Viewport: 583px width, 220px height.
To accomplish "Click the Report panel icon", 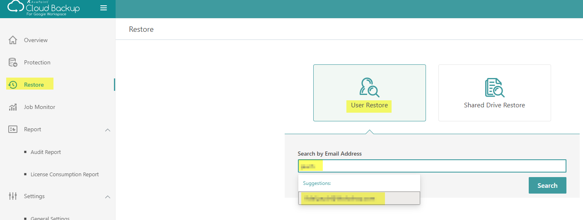I will 13,129.
